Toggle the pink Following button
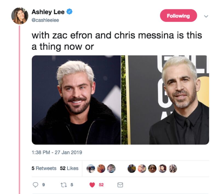The height and width of the screenshot is (194, 219). [x=178, y=16]
